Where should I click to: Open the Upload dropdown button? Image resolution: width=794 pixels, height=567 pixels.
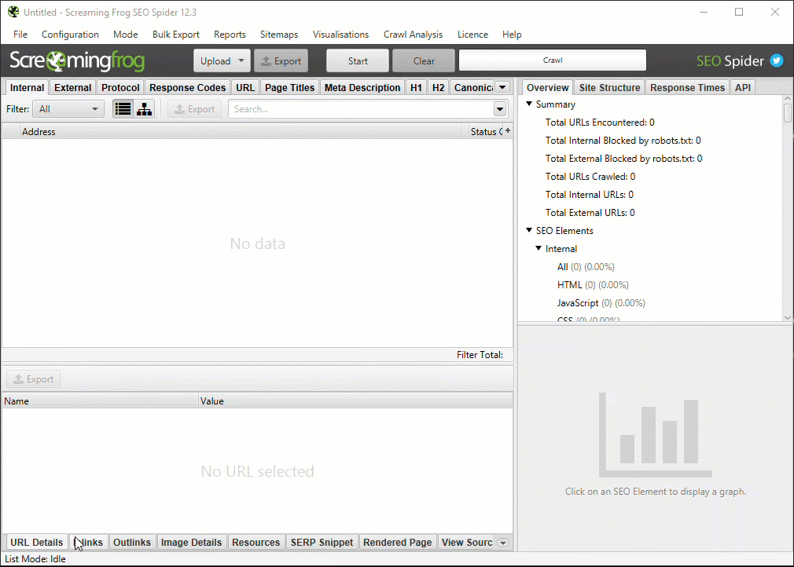[221, 61]
